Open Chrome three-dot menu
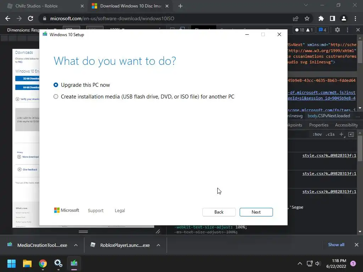This screenshot has height=272, width=363. point(355,18)
